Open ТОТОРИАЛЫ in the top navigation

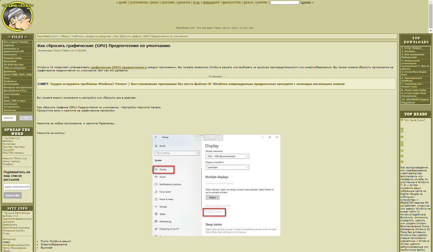pyautogui.click(x=139, y=3)
